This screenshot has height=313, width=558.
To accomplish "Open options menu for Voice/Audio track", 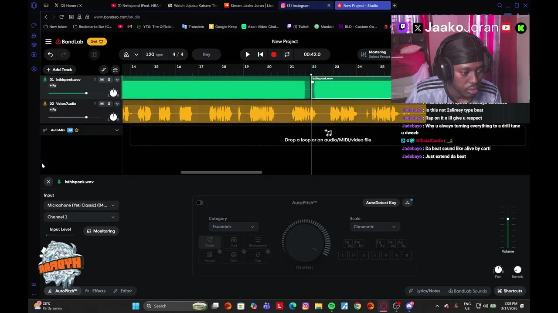I will coord(95,103).
